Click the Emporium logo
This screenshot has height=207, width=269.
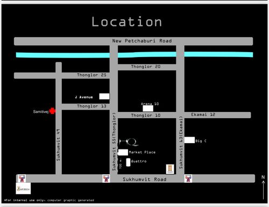tap(23, 188)
